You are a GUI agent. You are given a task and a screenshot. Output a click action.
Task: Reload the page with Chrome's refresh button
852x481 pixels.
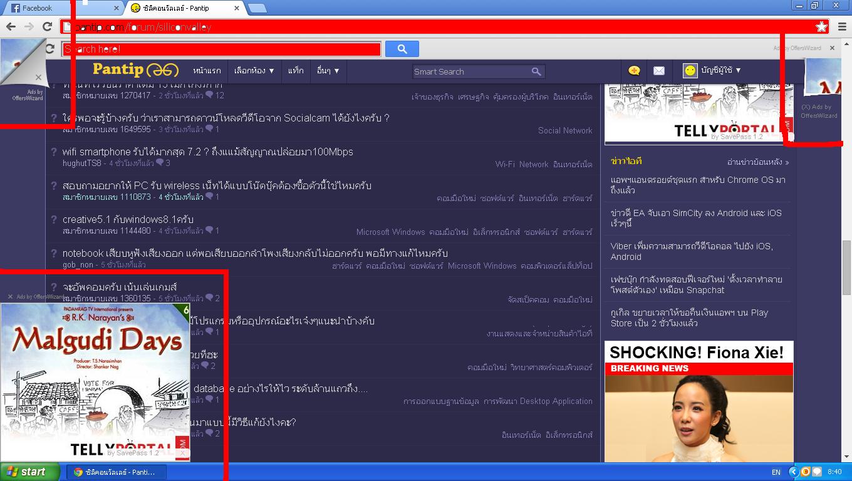pyautogui.click(x=47, y=26)
